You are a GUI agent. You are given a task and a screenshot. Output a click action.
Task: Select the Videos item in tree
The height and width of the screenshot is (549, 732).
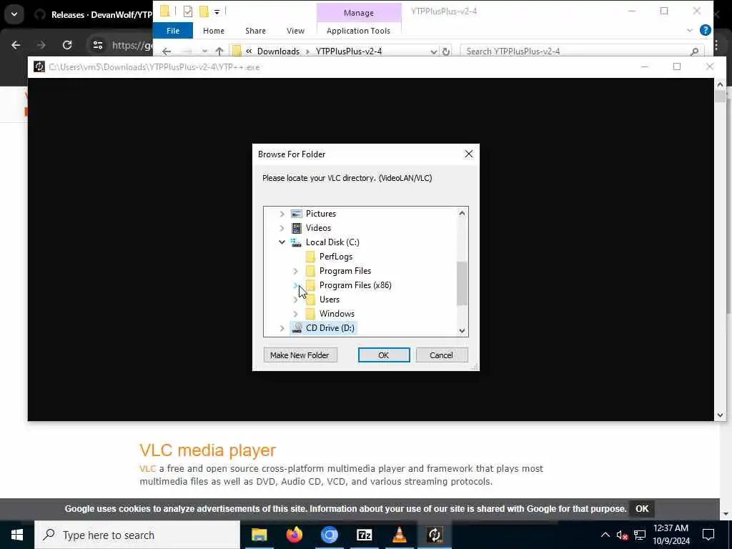318,228
